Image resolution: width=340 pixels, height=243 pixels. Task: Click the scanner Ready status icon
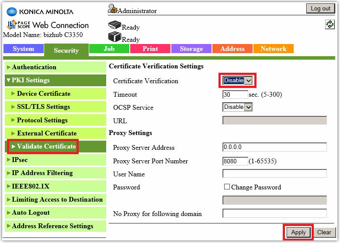[114, 37]
